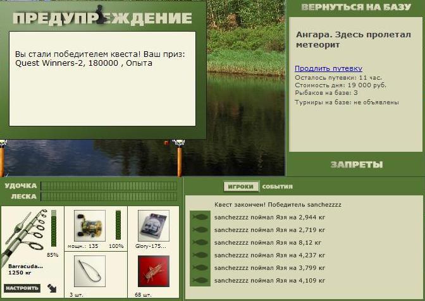Click the rod durability bar at 85%
The width and height of the screenshot is (425, 301).
tap(54, 228)
